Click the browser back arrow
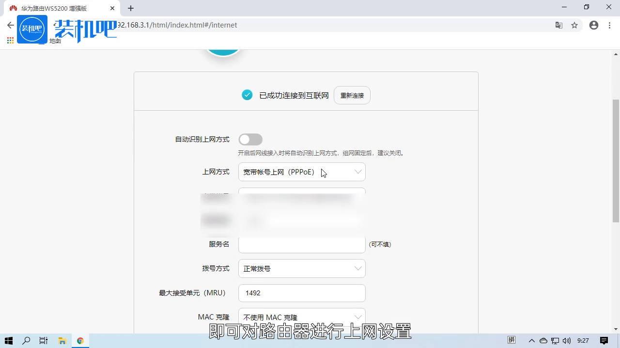This screenshot has width=620, height=348. pyautogui.click(x=10, y=25)
